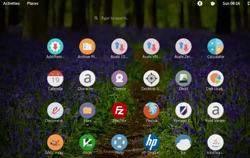Open Firewall Configuration
Screen dimensions: 250x158
click(183, 110)
